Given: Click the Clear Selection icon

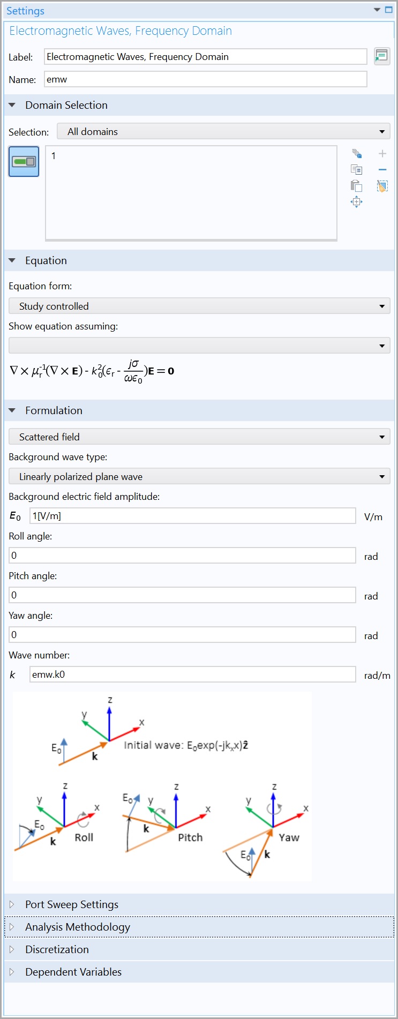Looking at the screenshot, I should click(382, 186).
